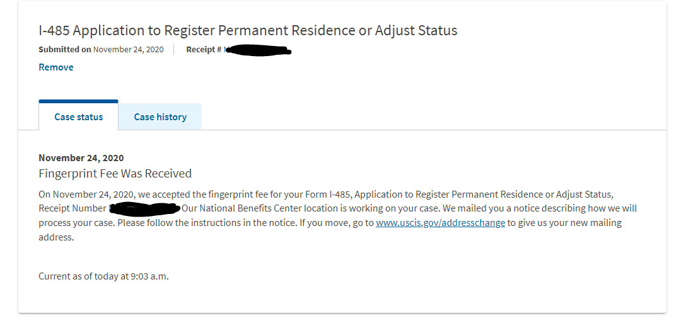
Task: Click the Remove link under the case title
Action: tap(56, 67)
